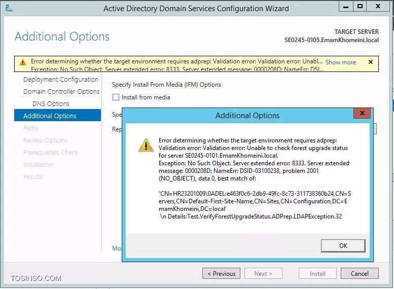Open the Show more link in the banner
Screen dimensions: 394x289
pos(340,62)
